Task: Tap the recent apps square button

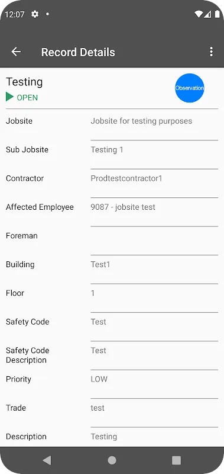Action: 176,460
